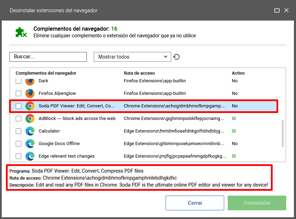The image size is (296, 219).
Task: Click the Activo column header
Action: pos(238,73)
